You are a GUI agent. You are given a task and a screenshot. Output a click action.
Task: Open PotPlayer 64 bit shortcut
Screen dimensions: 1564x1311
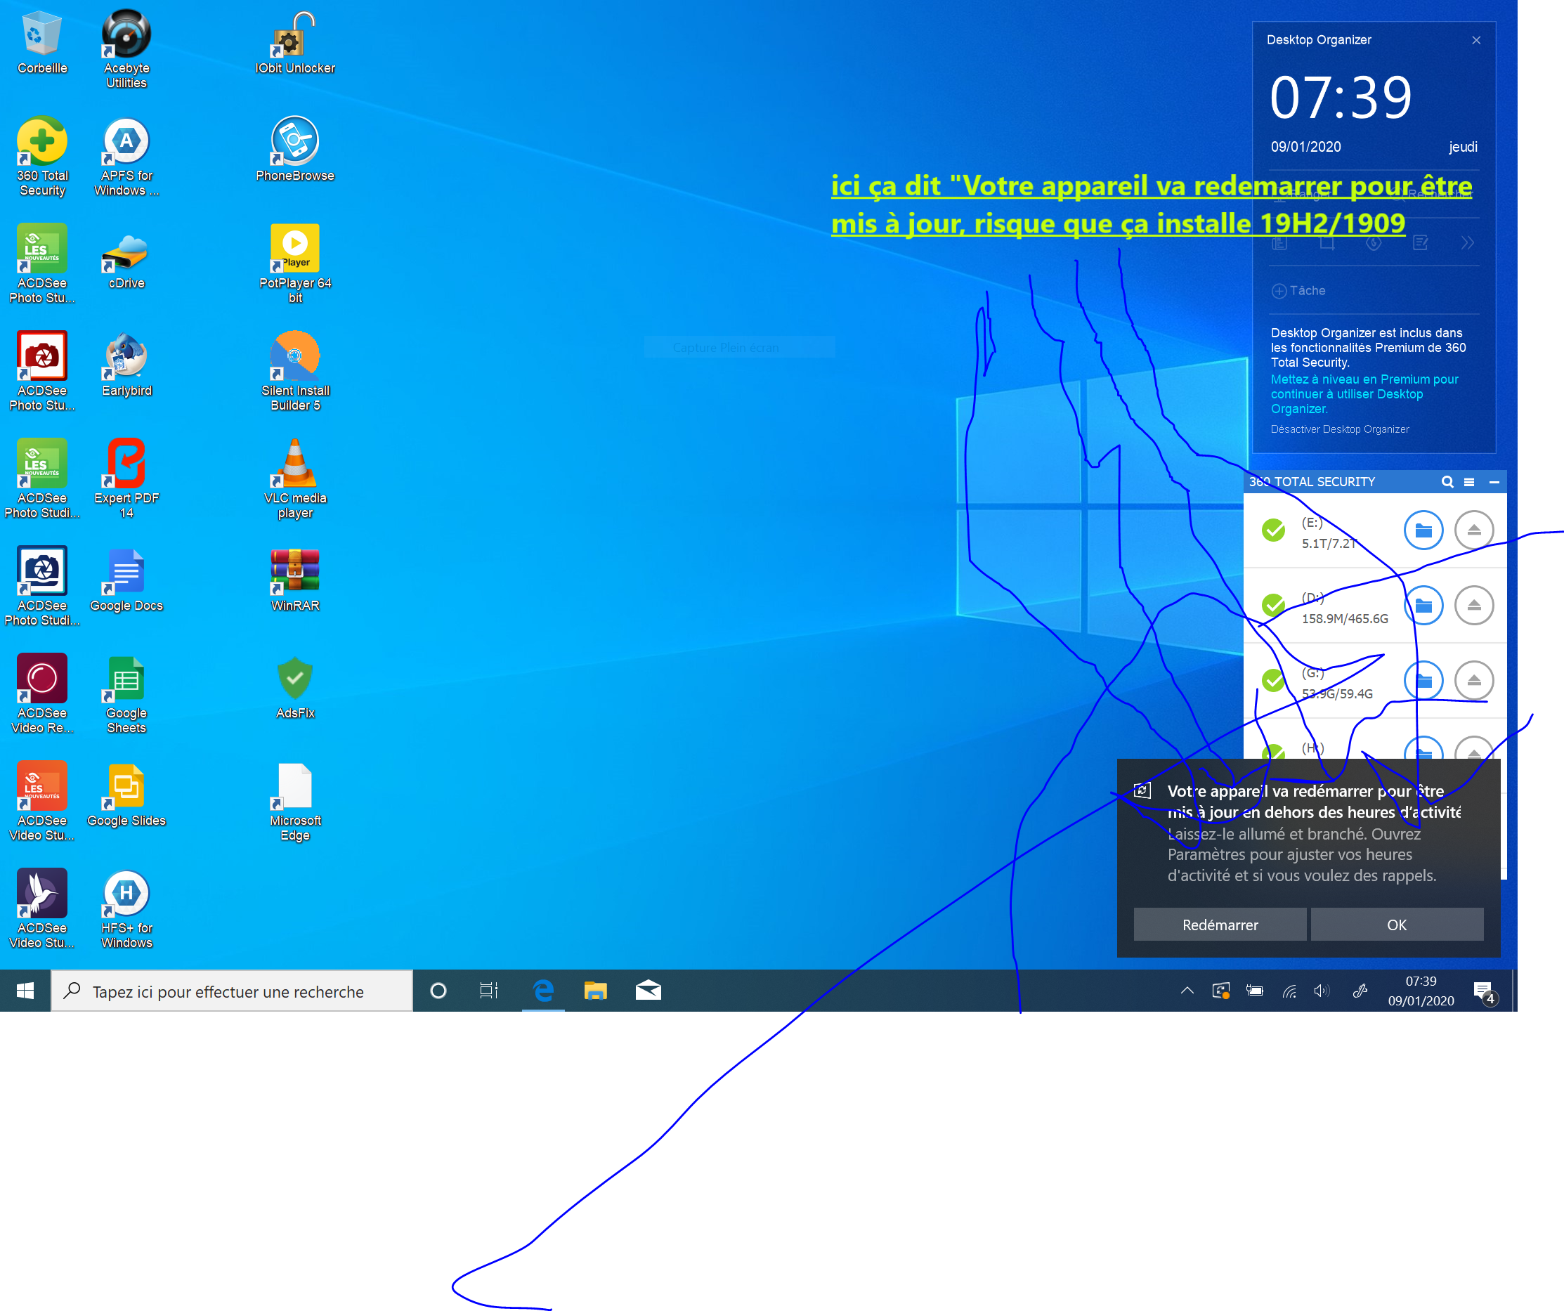click(x=295, y=264)
